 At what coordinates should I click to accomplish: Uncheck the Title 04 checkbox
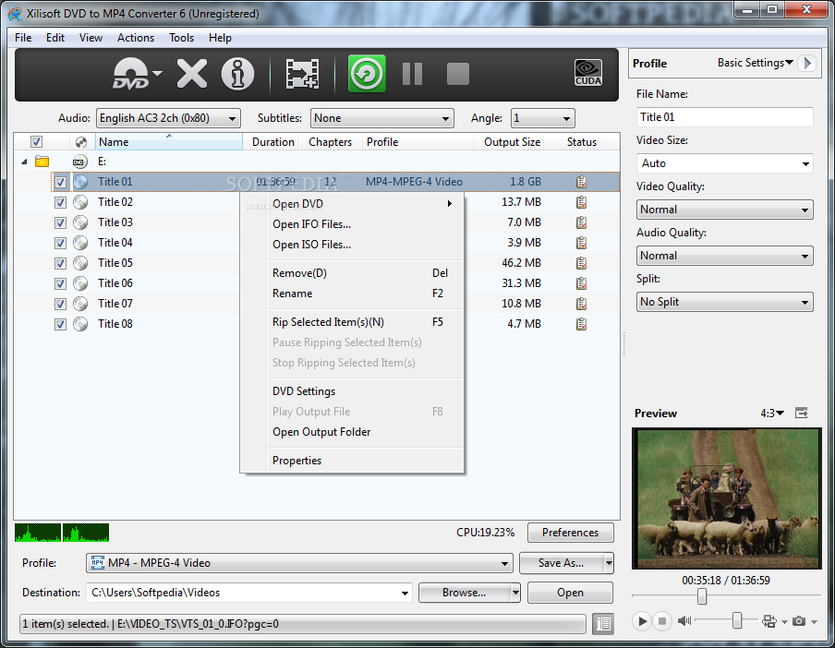click(x=60, y=243)
